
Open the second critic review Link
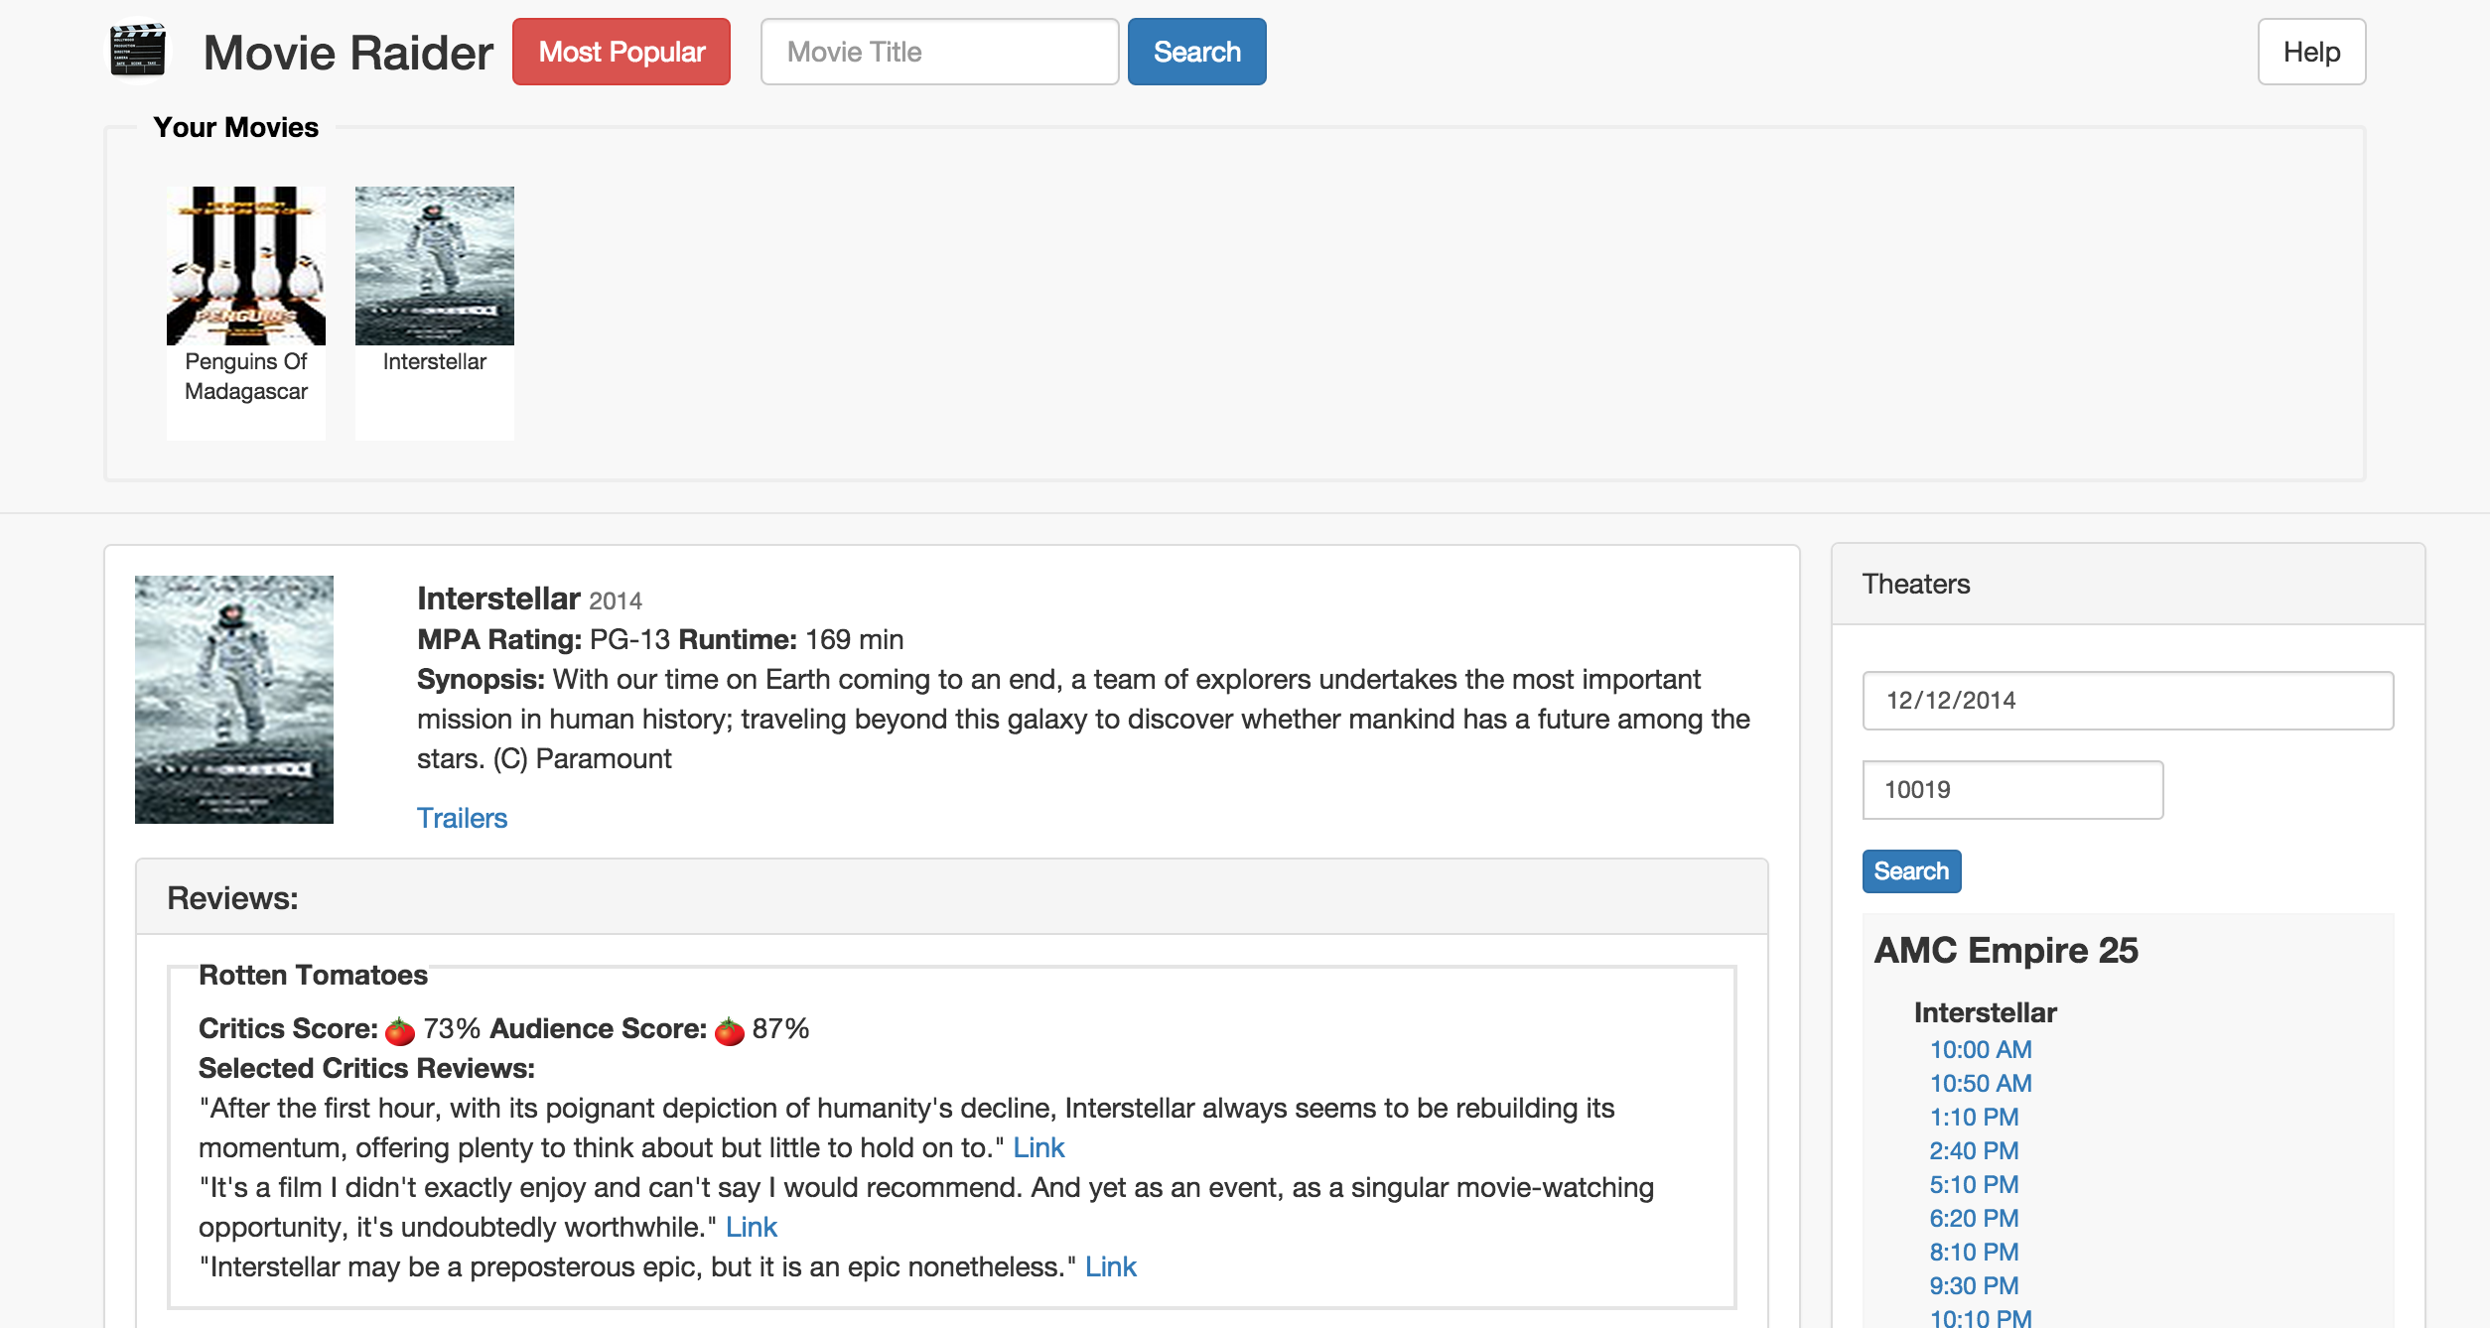[752, 1227]
